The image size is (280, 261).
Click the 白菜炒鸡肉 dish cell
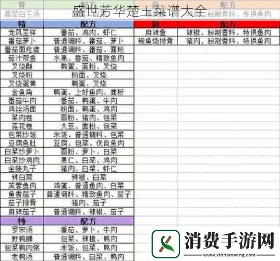22,160
